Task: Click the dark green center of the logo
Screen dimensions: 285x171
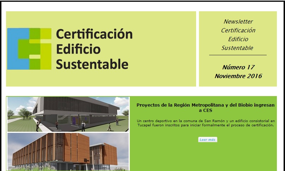Action: (34, 49)
